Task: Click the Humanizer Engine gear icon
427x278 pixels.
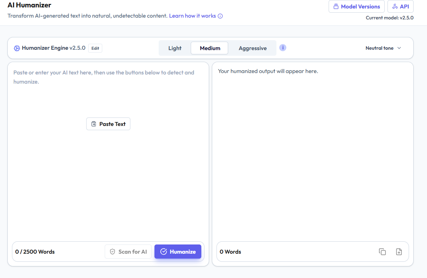Action: pos(17,48)
